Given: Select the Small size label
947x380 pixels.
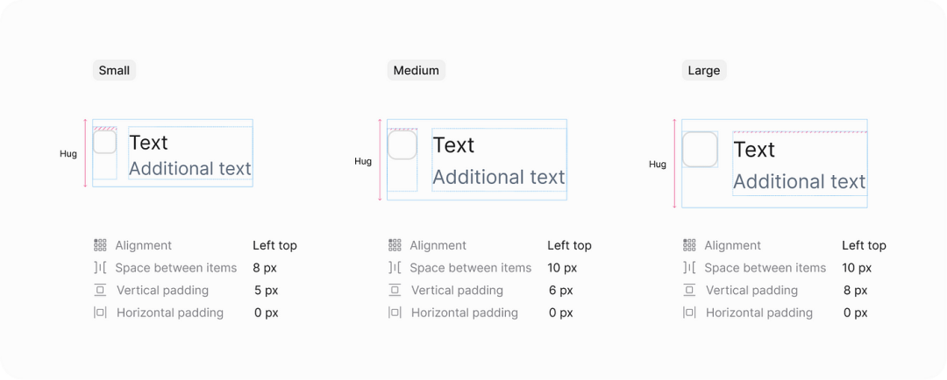Looking at the screenshot, I should tap(114, 70).
